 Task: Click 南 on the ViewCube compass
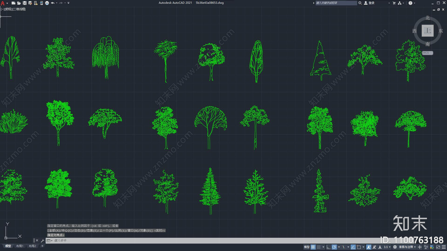tap(427, 44)
